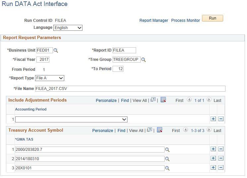Screen dimensions: 247x178
Task: Click Run Control ID value FILEA
Action: pyautogui.click(x=61, y=21)
